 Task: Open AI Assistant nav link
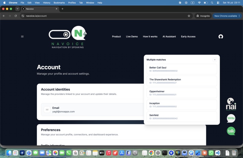tap(169, 36)
